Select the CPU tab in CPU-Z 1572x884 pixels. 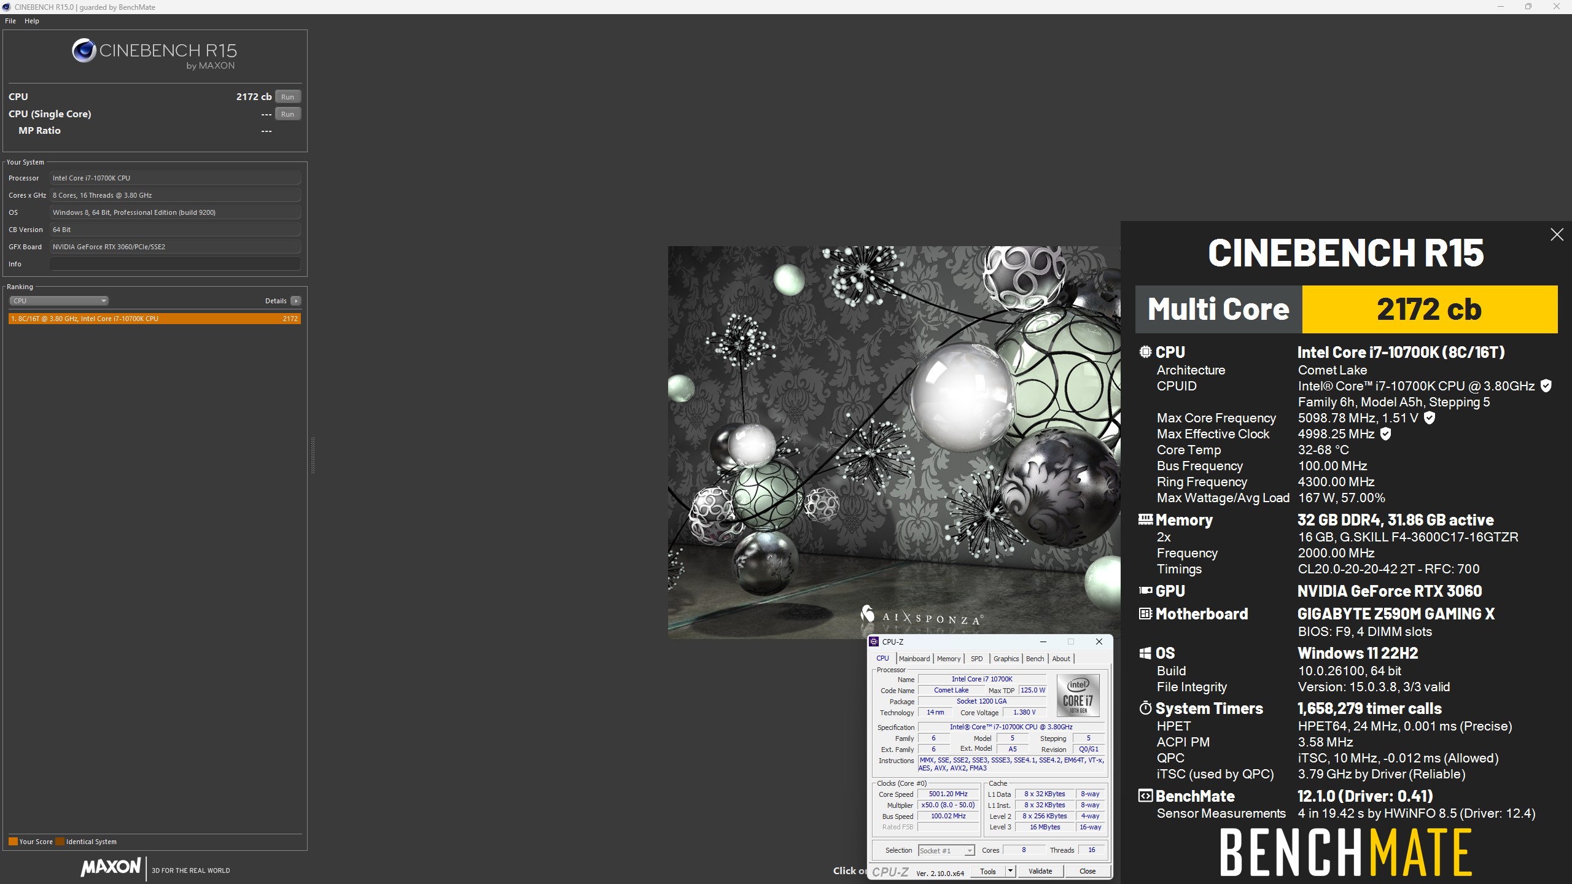pyautogui.click(x=882, y=658)
